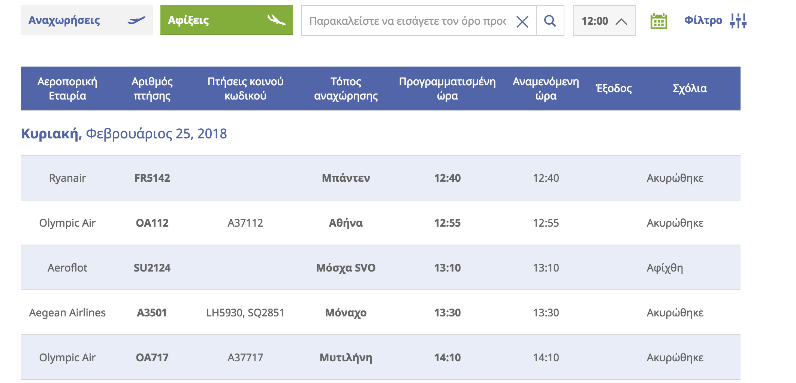Viewport: 796px width, 383px height.
Task: Click the landing plane icon
Action: point(276,20)
